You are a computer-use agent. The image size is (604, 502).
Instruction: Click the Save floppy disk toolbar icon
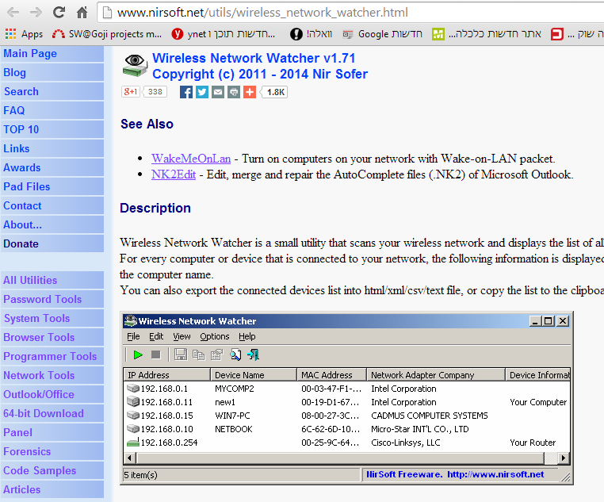pyautogui.click(x=180, y=354)
